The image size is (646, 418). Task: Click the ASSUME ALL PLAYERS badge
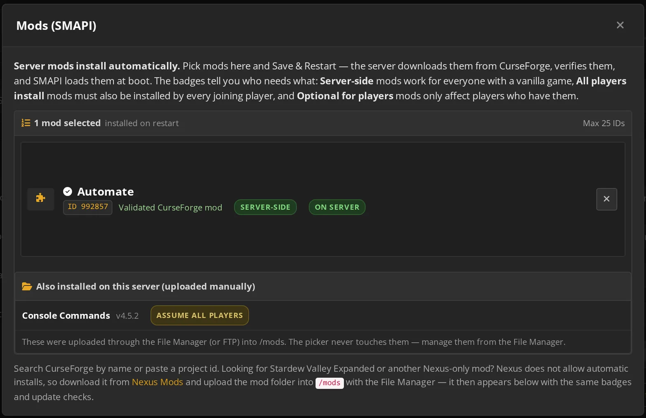click(x=199, y=315)
